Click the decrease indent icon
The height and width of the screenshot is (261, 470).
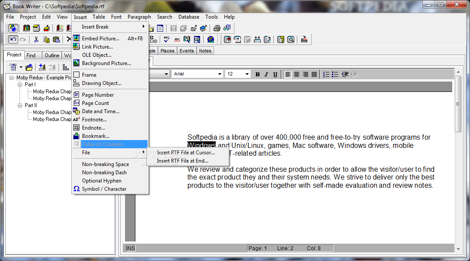click(354, 74)
